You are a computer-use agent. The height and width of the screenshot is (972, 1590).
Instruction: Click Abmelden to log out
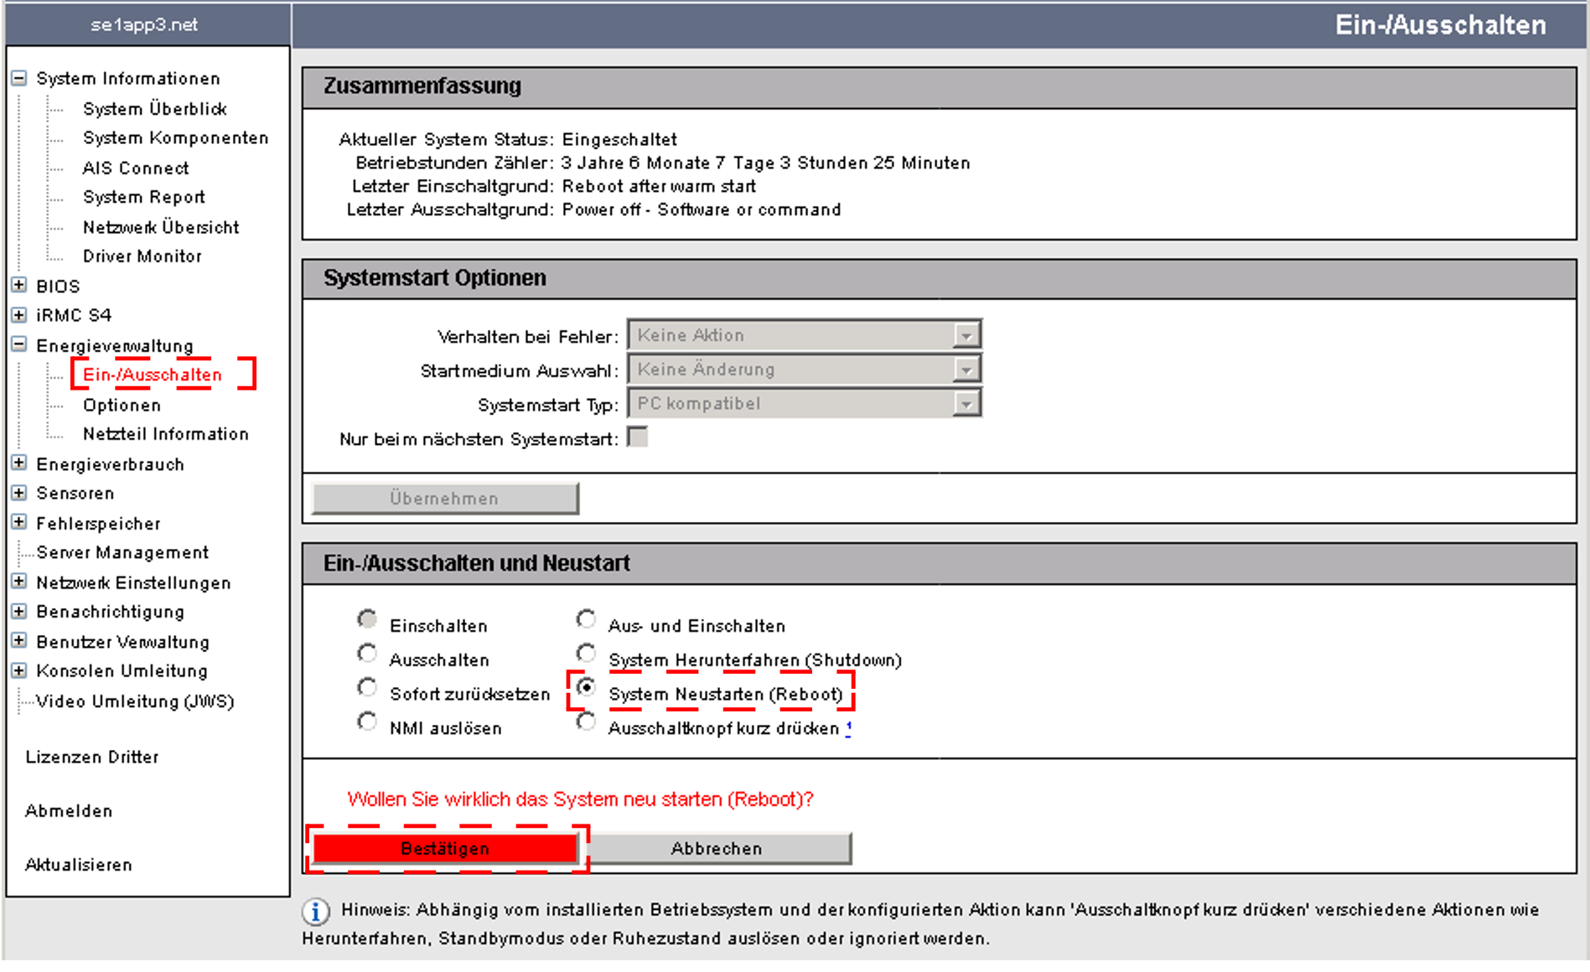69,811
